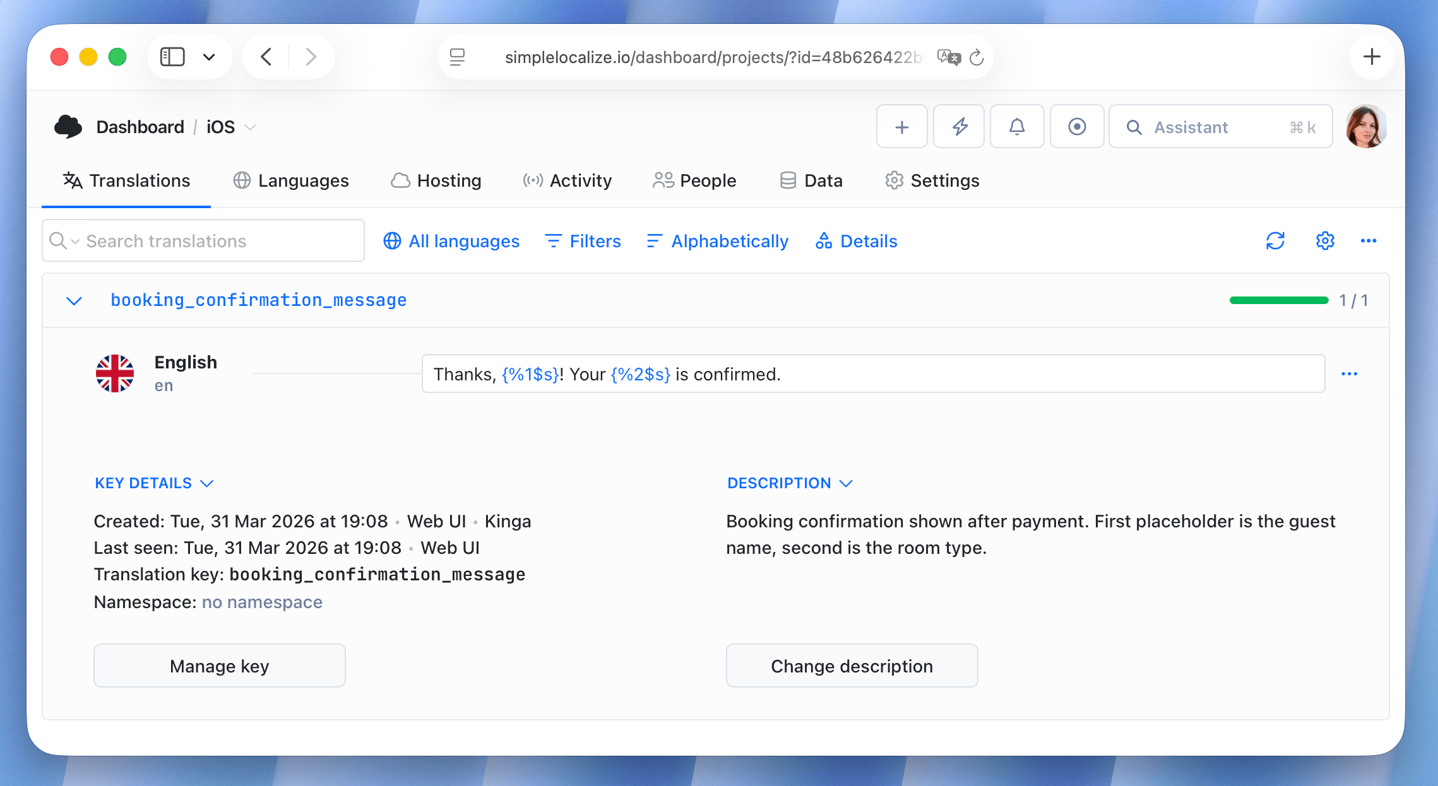Image resolution: width=1438 pixels, height=786 pixels.
Task: Click the Manage key button
Action: pyautogui.click(x=219, y=666)
